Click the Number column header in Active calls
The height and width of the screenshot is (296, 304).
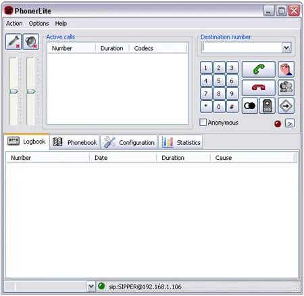[72, 48]
